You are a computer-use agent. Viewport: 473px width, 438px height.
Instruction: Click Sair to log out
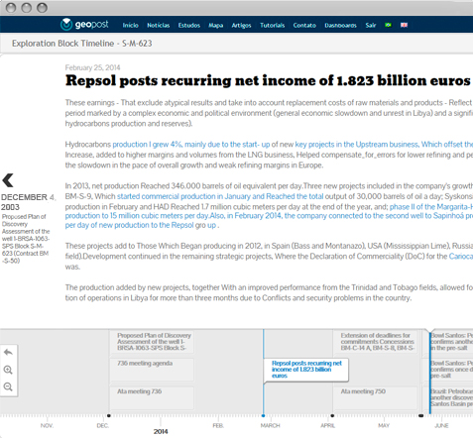pyautogui.click(x=371, y=25)
